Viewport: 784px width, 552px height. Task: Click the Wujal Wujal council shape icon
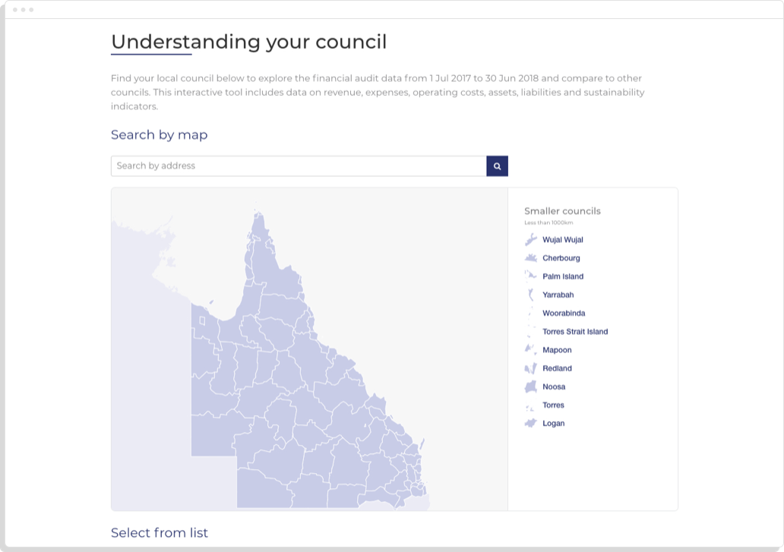coord(530,239)
